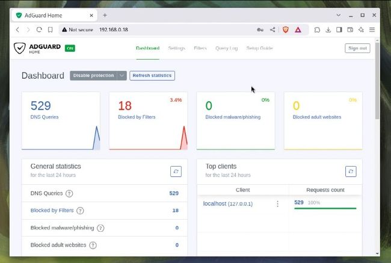Click the Refresh statistics button
Screen dimensions: 391x263
[x=152, y=76]
